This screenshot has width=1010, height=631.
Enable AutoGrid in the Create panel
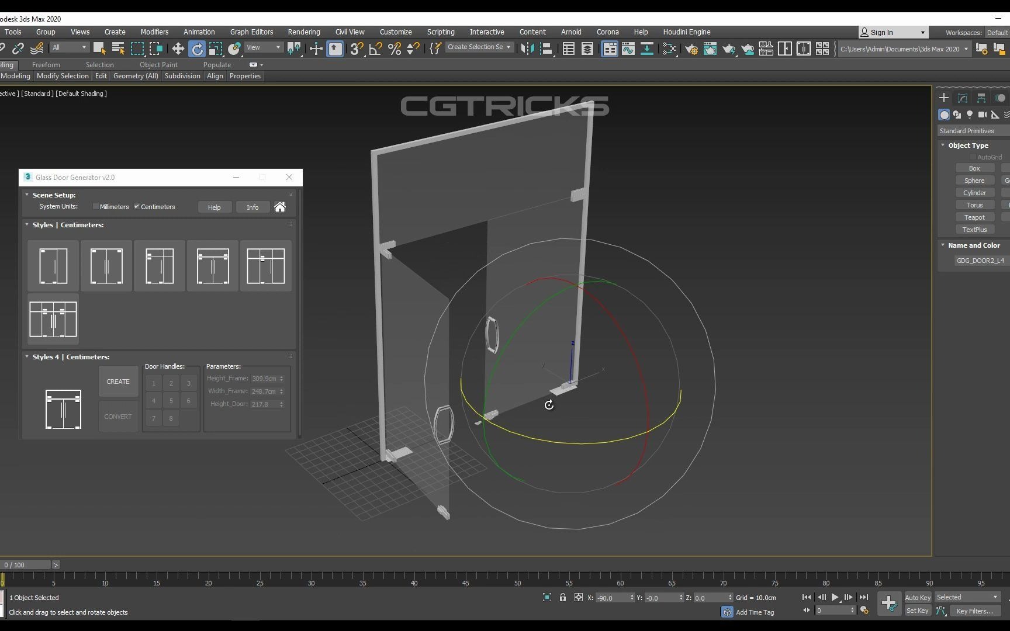coord(972,157)
